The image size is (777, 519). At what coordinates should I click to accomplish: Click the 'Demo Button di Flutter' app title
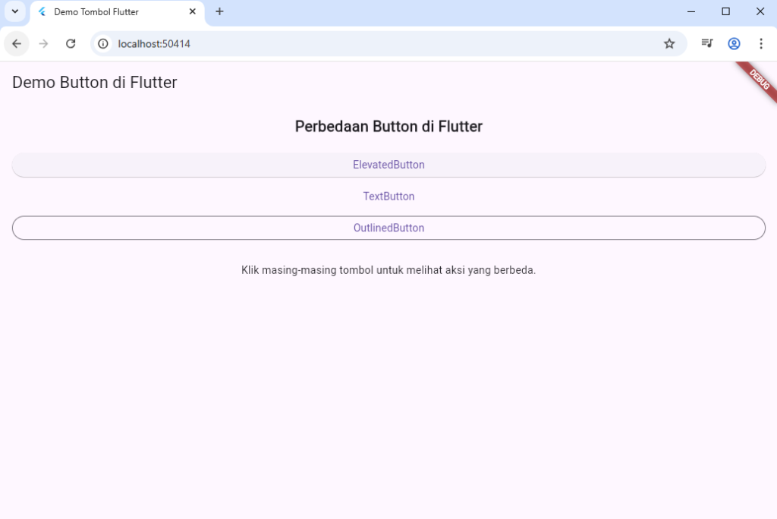[94, 82]
